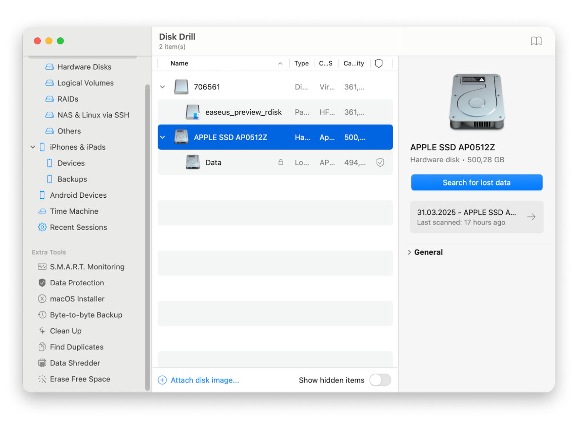
Task: Open Hardware Disks in the sidebar
Action: pyautogui.click(x=84, y=67)
